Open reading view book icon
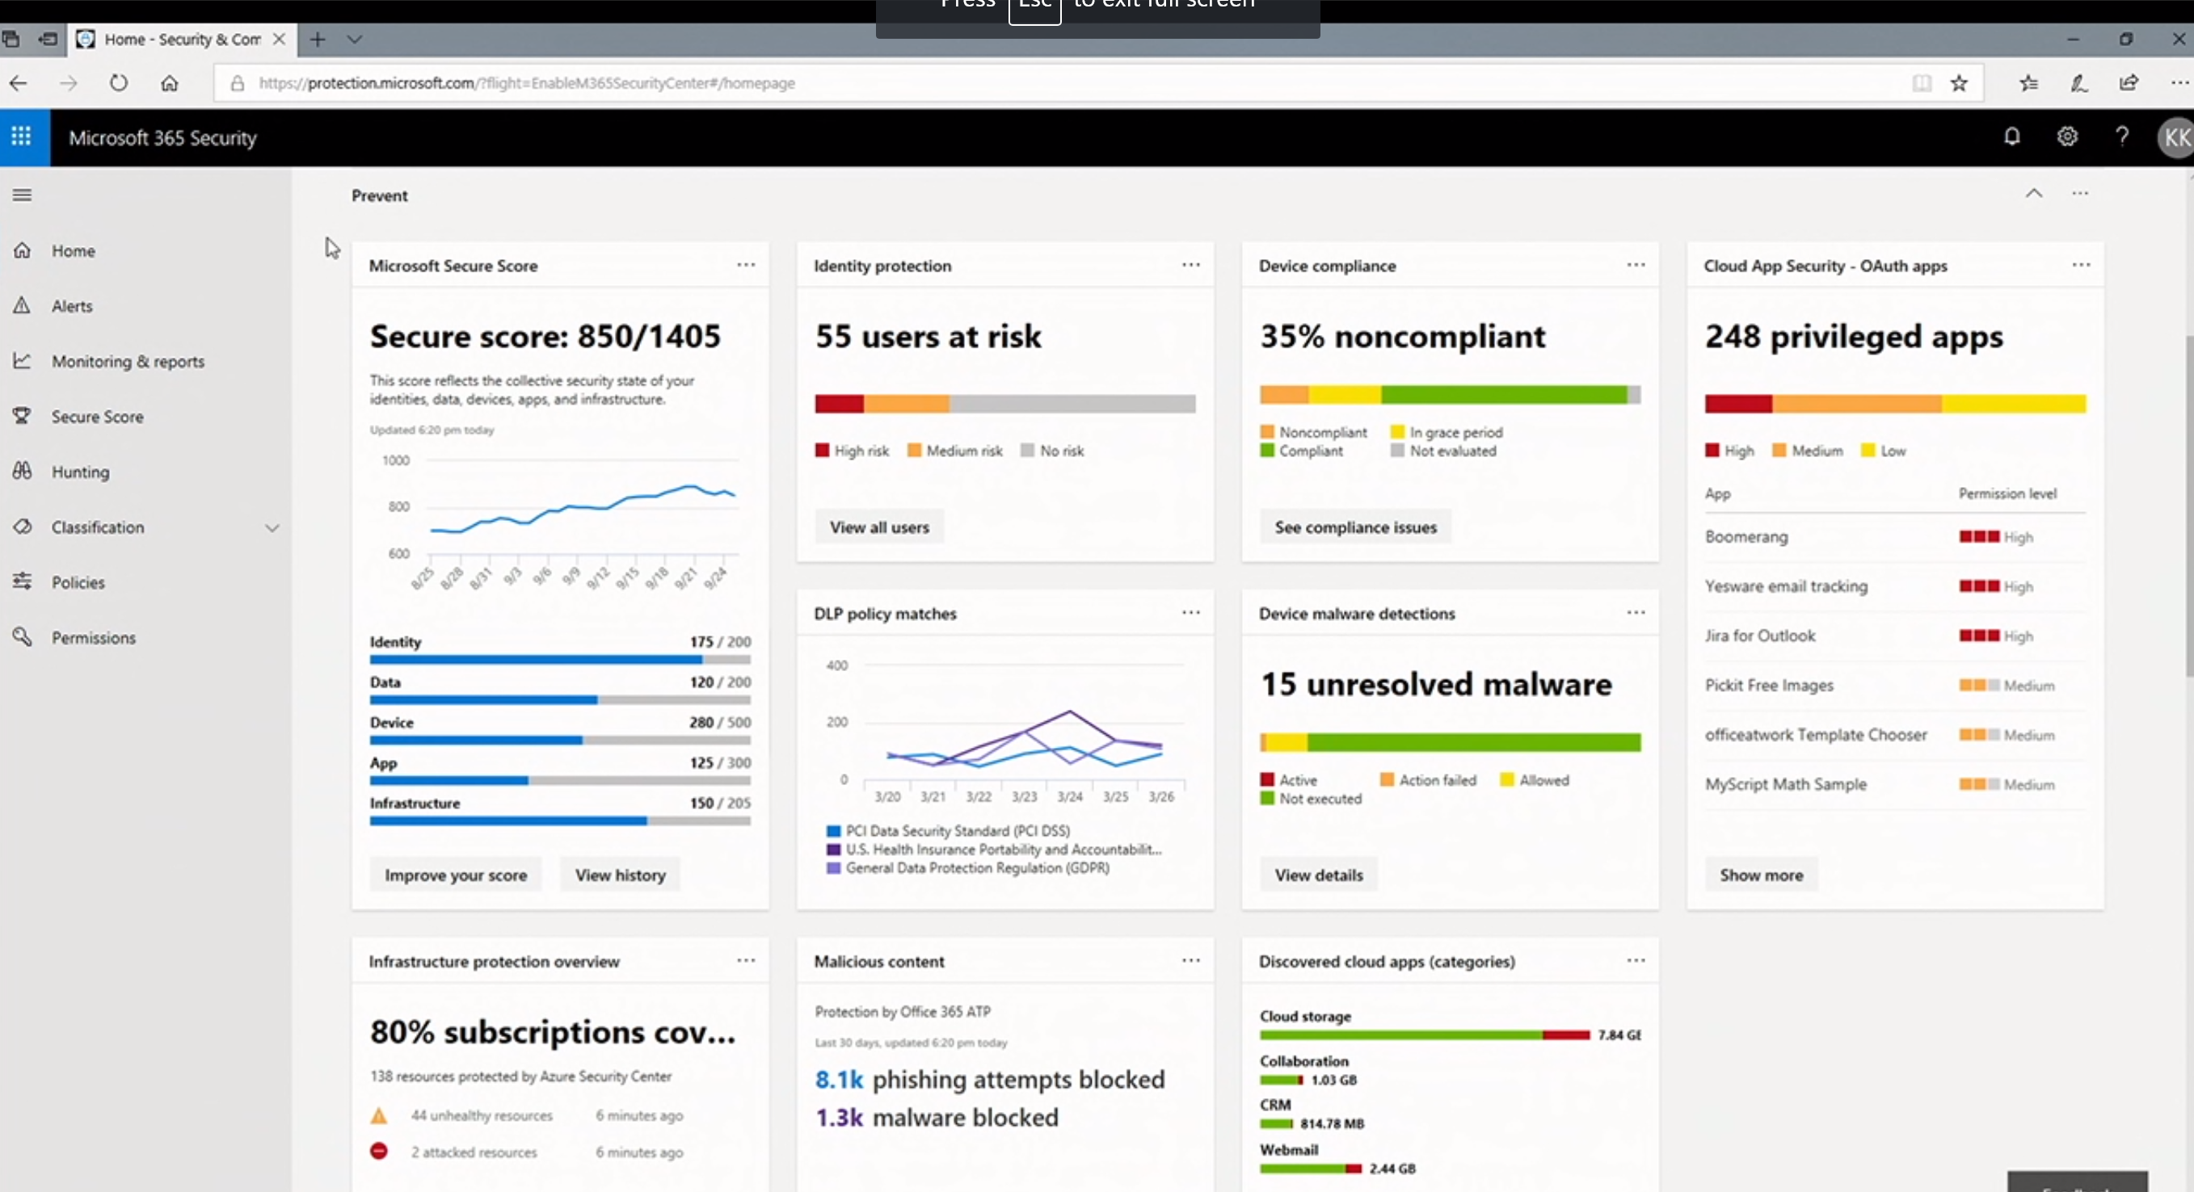The width and height of the screenshot is (2194, 1192). coord(1922,82)
